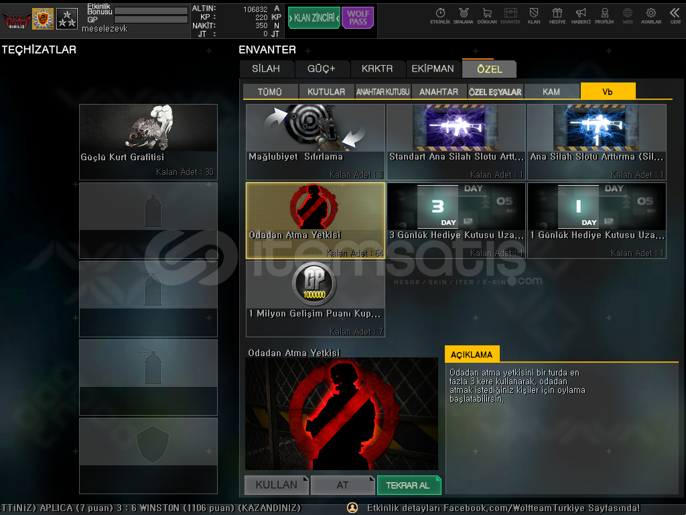Select the Standart Ana Silah Slotu item
This screenshot has height=515, width=686.
[456, 142]
